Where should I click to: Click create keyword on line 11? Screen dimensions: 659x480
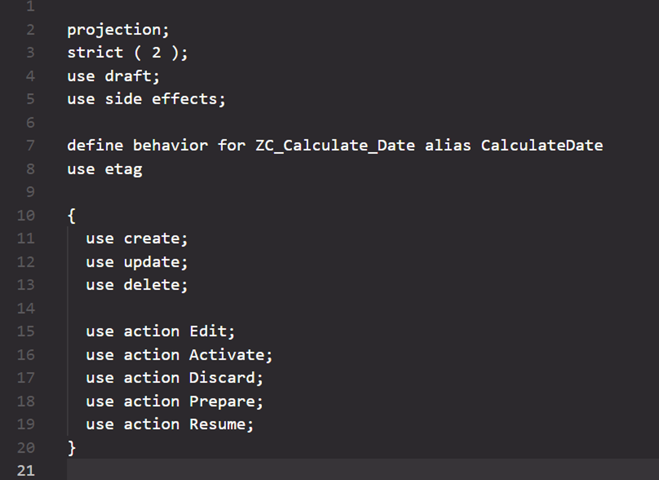(x=151, y=239)
